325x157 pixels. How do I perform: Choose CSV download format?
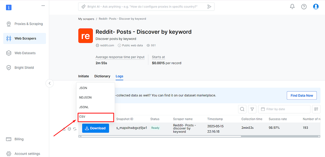(x=95, y=117)
